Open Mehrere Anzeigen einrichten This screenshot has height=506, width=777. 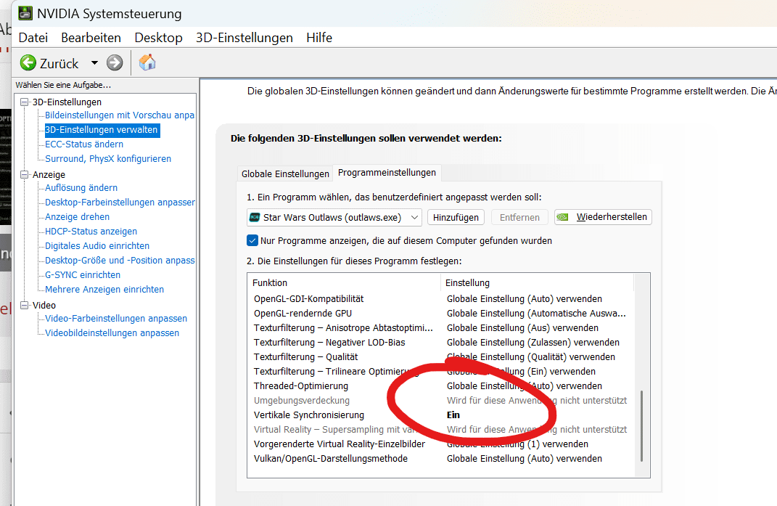pyautogui.click(x=104, y=289)
